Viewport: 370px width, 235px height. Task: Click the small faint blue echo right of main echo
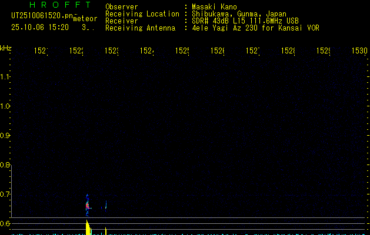(x=106, y=205)
